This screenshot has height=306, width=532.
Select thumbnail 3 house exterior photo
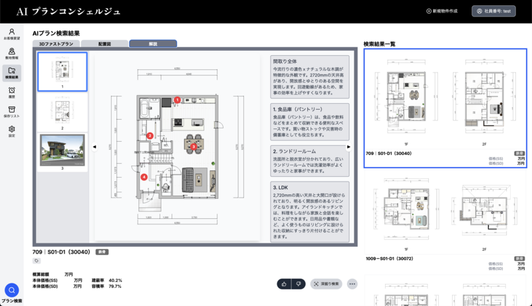(x=63, y=152)
